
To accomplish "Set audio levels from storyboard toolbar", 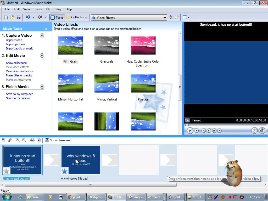I will (x=3, y=140).
